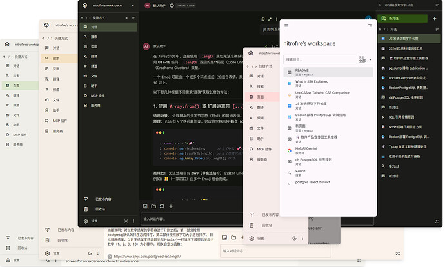Select 页面 in the pink window sidebar
The image size is (445, 267).
pos(262,97)
